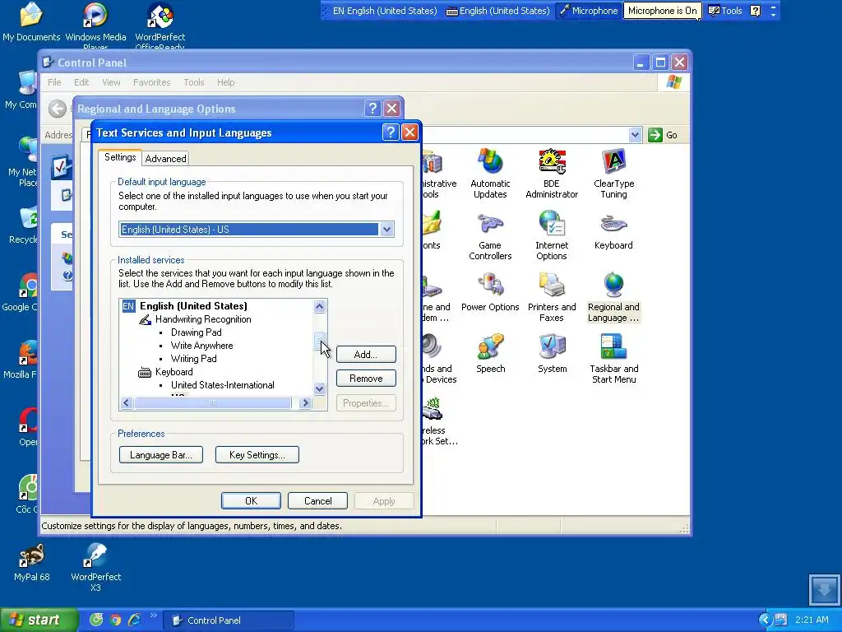Click Cancel in Text Services dialog

318,501
